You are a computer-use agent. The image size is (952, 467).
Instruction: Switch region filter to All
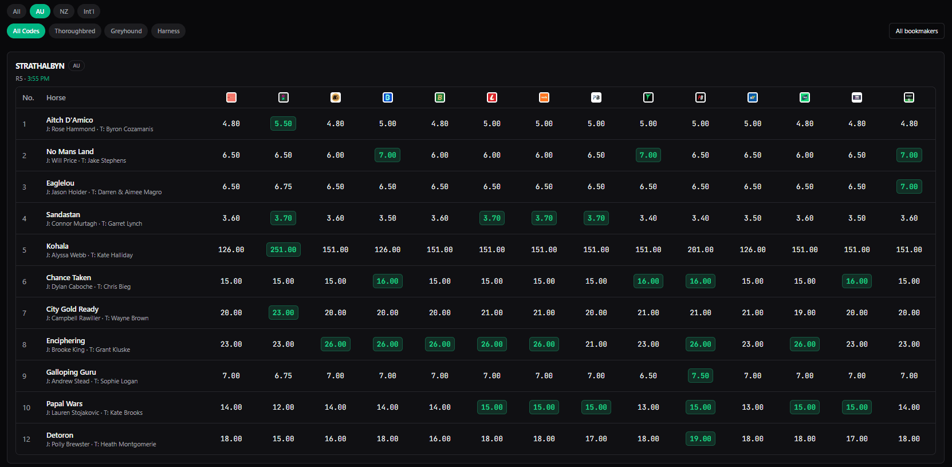click(x=17, y=11)
